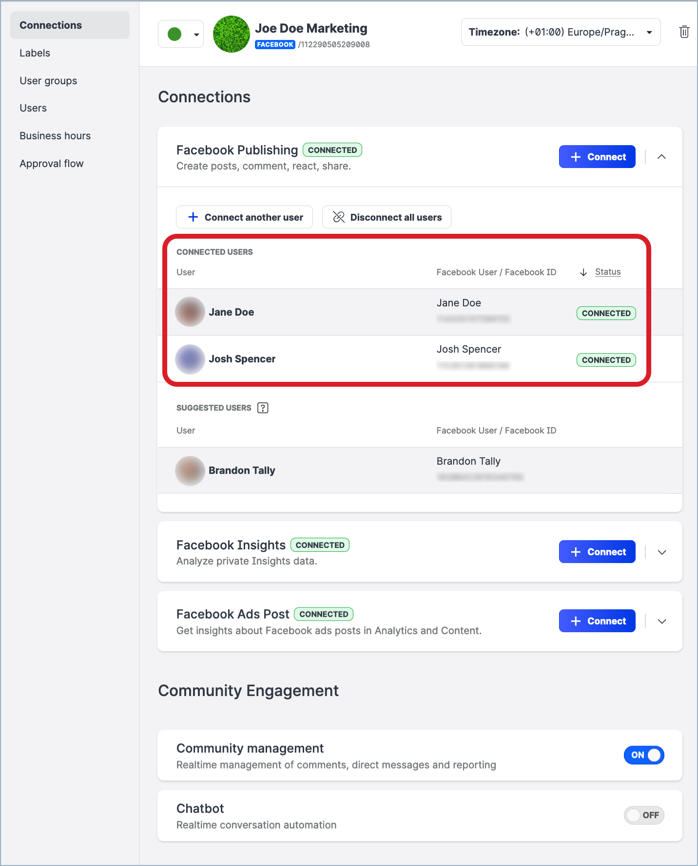This screenshot has width=698, height=866.
Task: Click the trash delete icon
Action: 684,32
